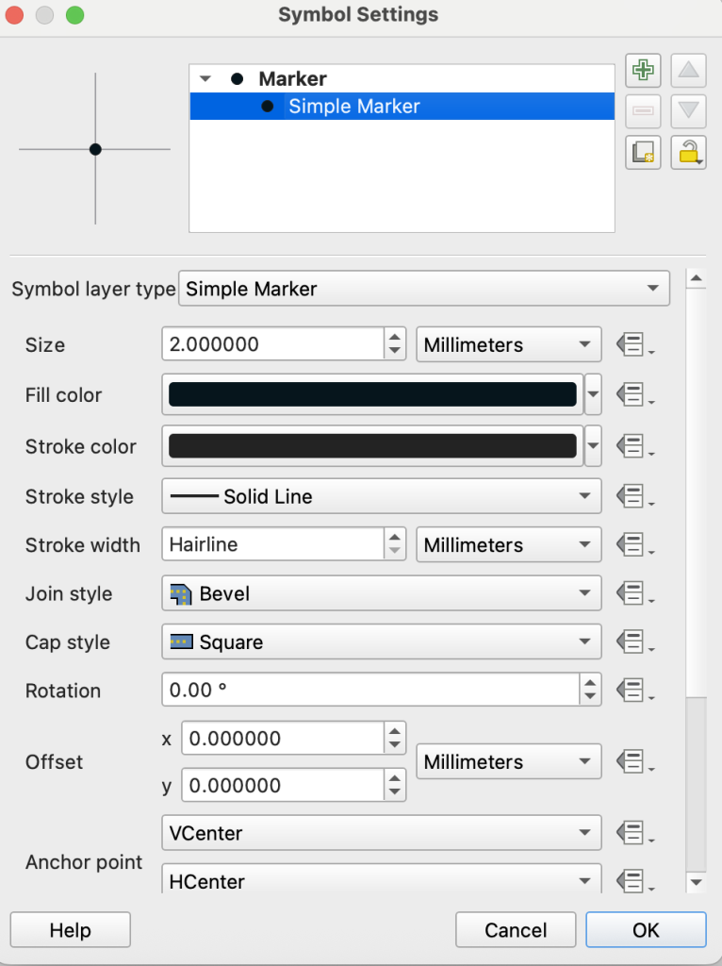Open data-defined override for Fill color

(634, 395)
